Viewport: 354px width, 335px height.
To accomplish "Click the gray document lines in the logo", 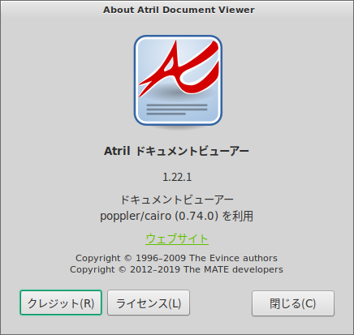I will 177,110.
